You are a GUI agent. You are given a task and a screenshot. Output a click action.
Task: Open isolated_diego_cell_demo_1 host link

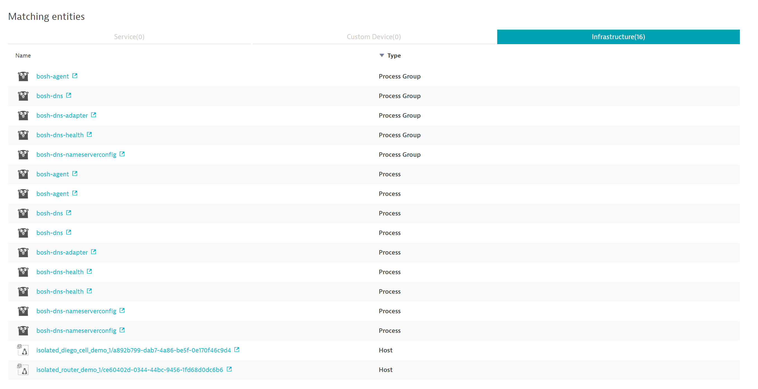pos(134,350)
